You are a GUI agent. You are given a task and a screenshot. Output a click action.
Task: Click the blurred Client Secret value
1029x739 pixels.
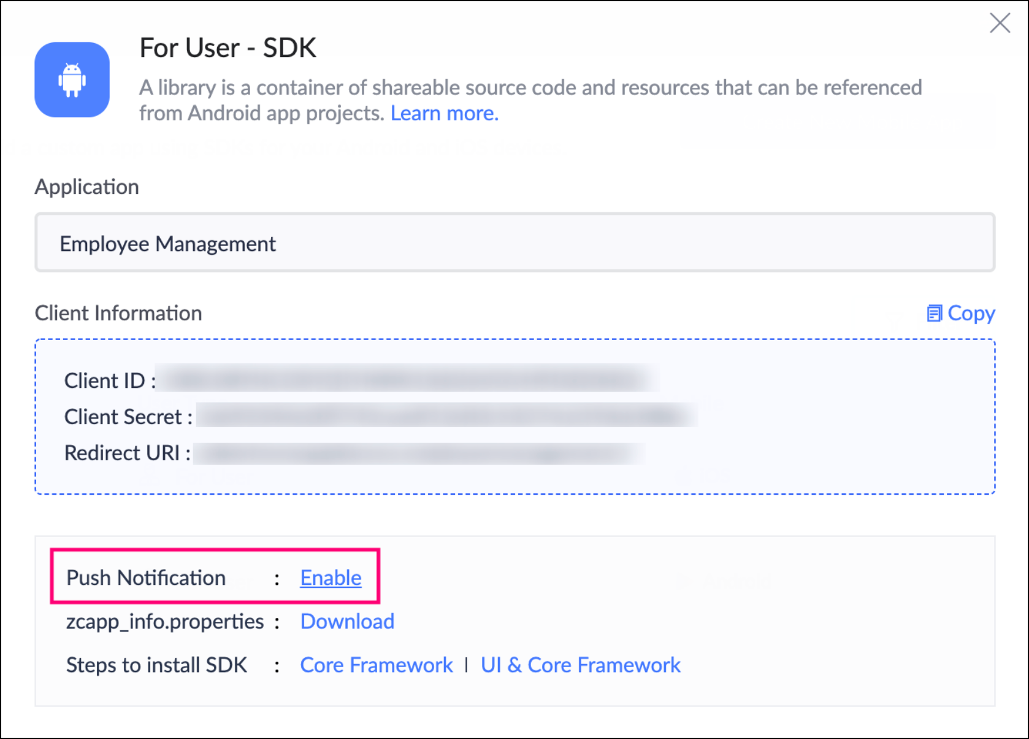point(446,416)
